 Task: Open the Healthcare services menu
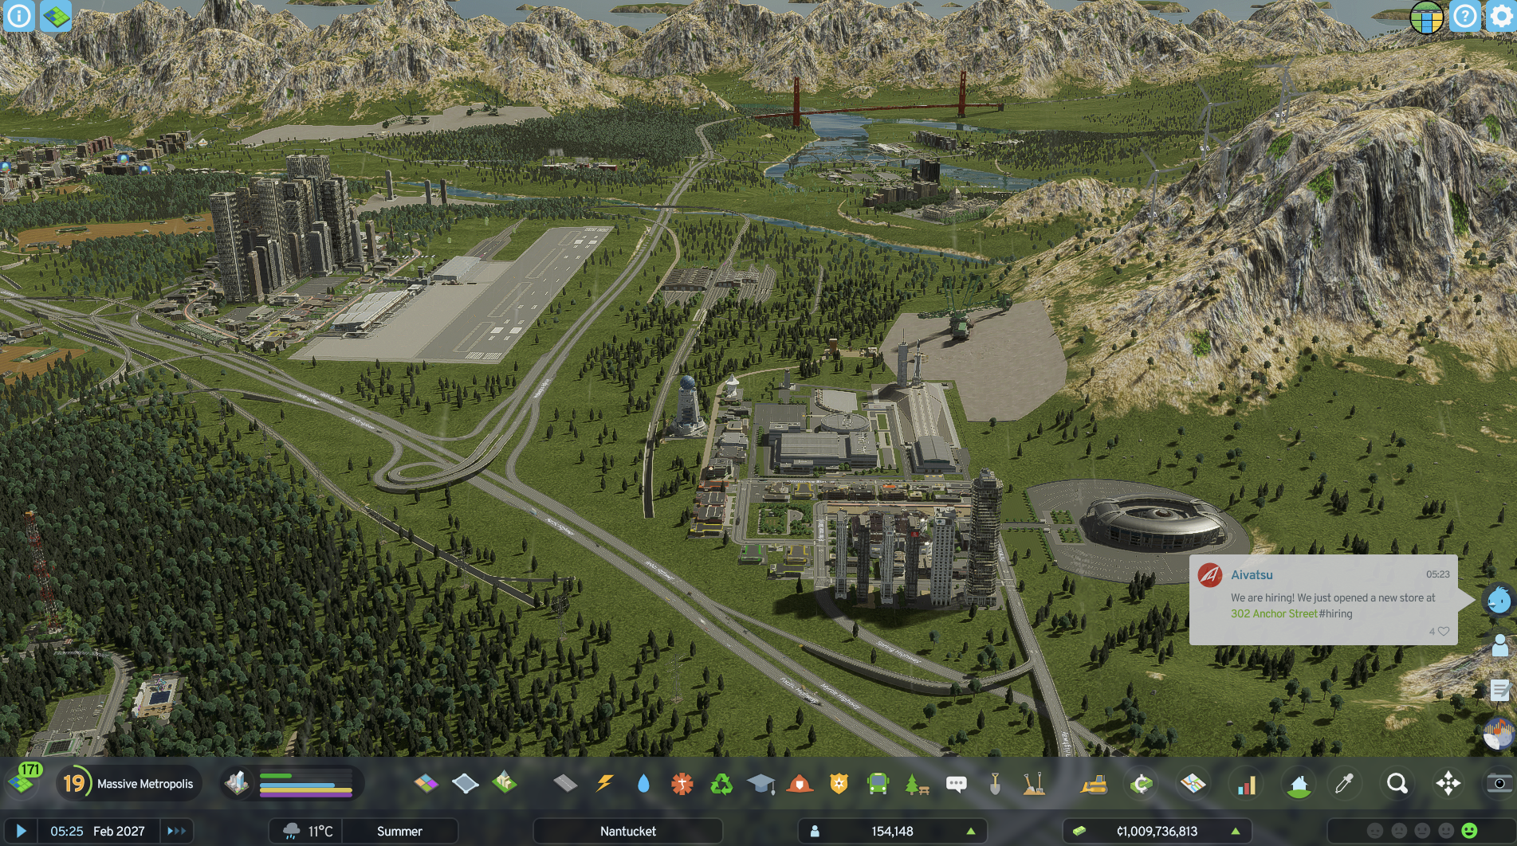pyautogui.click(x=682, y=784)
